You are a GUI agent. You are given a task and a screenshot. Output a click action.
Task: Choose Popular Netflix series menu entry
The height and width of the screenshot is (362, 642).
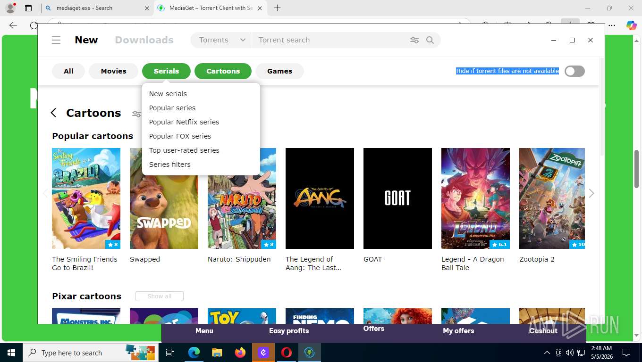(201, 122)
